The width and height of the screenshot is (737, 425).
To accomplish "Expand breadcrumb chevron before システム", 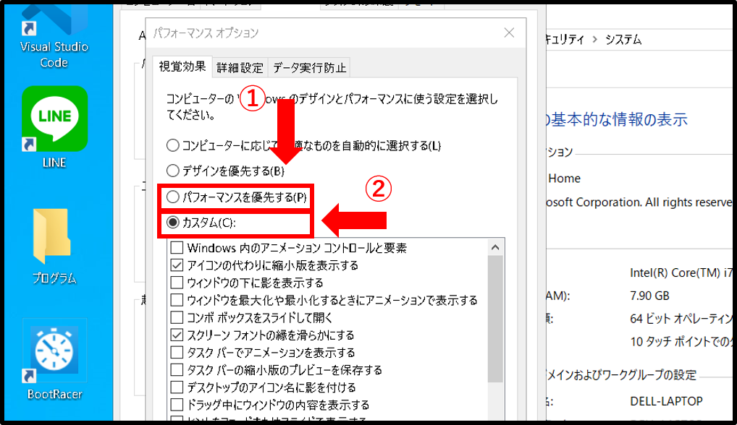I will click(595, 40).
